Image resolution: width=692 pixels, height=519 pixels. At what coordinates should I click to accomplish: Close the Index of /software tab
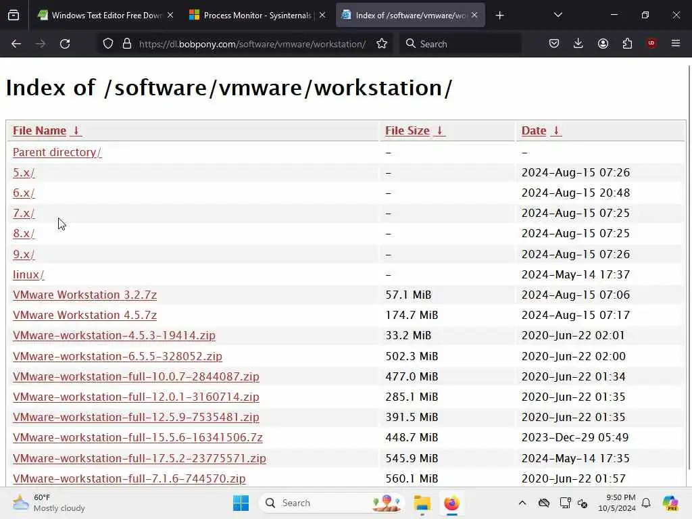pos(474,16)
